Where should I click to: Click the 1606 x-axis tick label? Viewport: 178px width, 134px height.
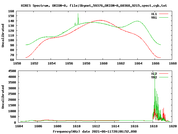coord(38,126)
